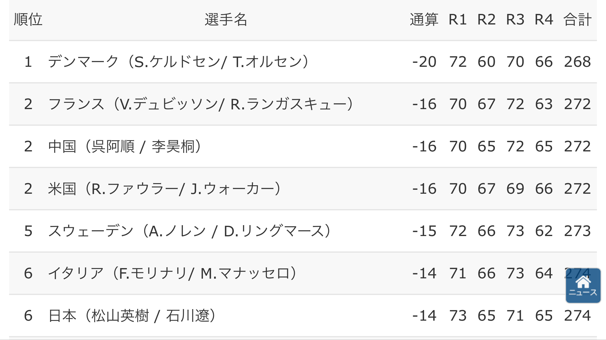Open the 日本 team row
606x340 pixels.
[303, 316]
